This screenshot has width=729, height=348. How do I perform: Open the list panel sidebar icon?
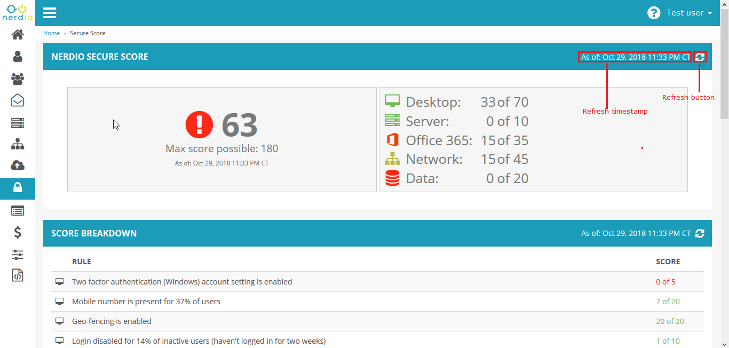[x=18, y=211]
